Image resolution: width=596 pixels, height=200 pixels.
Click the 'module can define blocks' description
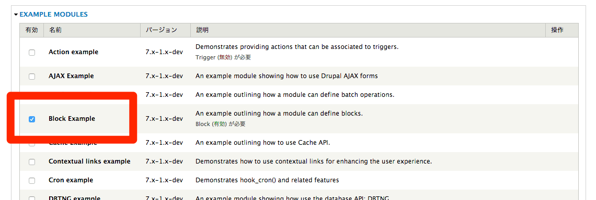point(279,113)
